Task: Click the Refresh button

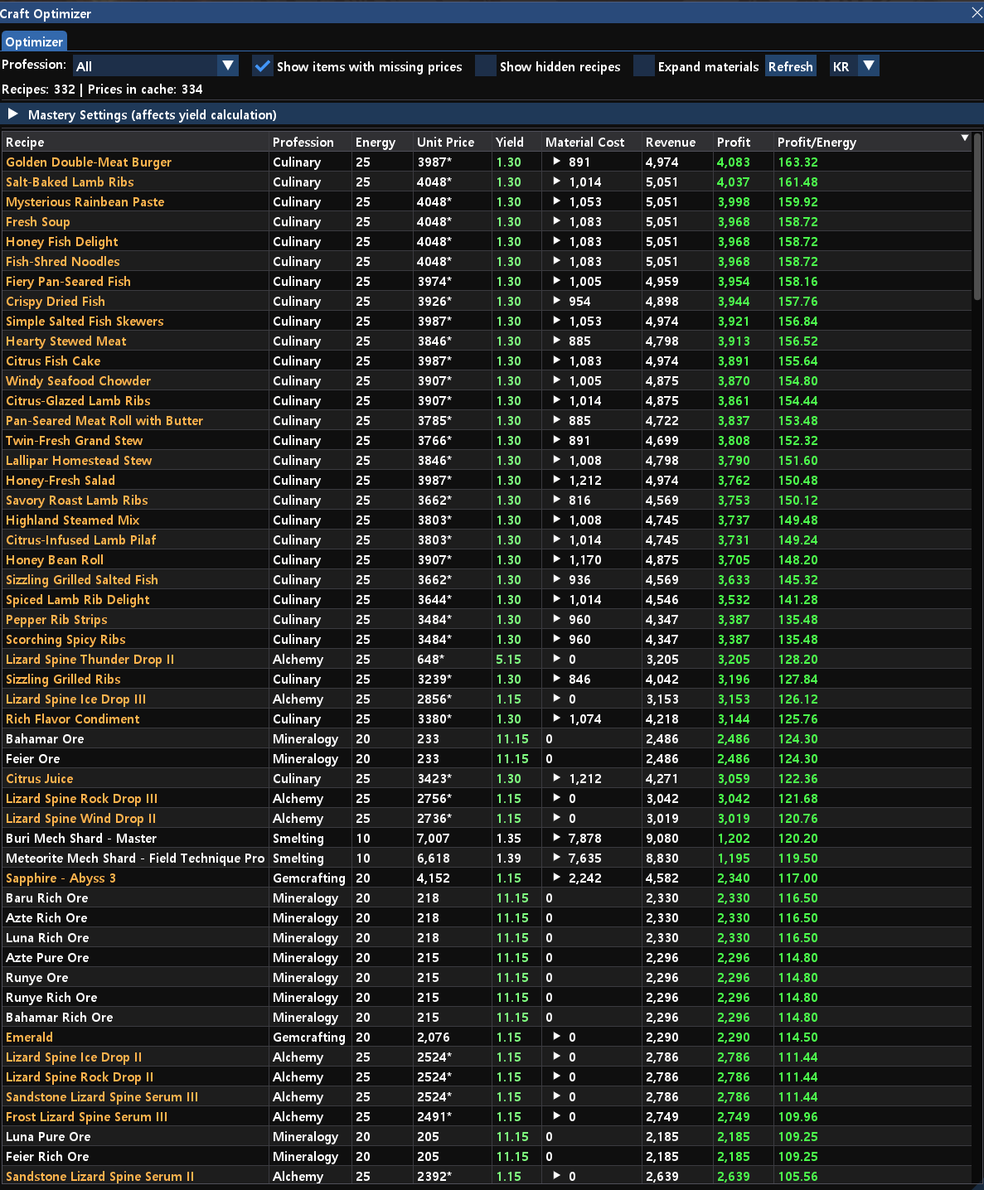Action: [x=790, y=66]
